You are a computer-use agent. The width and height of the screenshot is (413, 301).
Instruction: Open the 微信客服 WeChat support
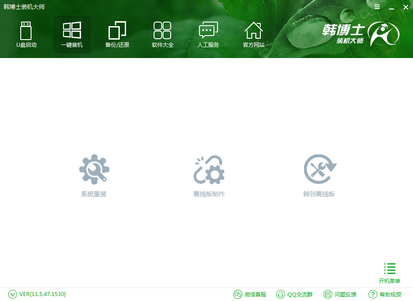click(x=251, y=294)
